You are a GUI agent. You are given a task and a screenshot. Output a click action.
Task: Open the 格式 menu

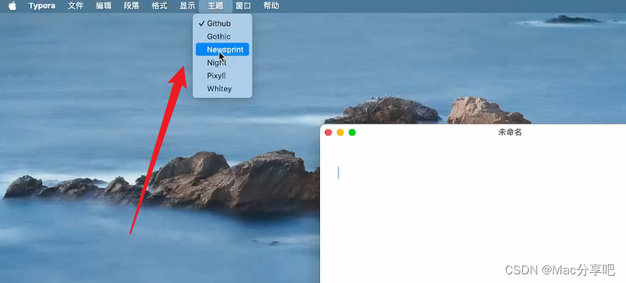click(159, 6)
